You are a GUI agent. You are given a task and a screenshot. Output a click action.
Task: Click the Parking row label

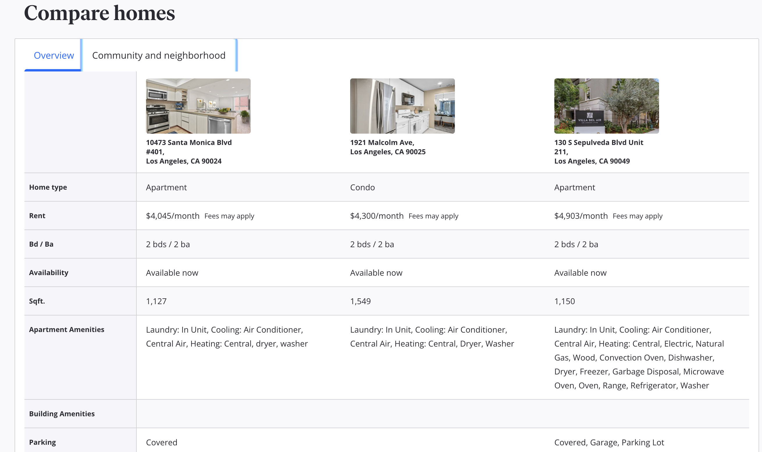click(42, 442)
